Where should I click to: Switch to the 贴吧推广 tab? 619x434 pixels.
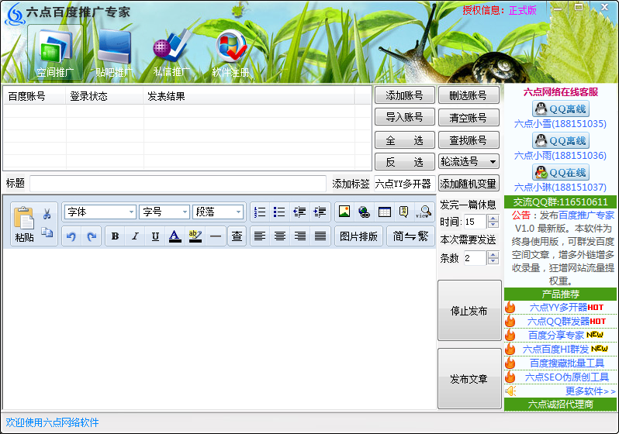click(113, 54)
